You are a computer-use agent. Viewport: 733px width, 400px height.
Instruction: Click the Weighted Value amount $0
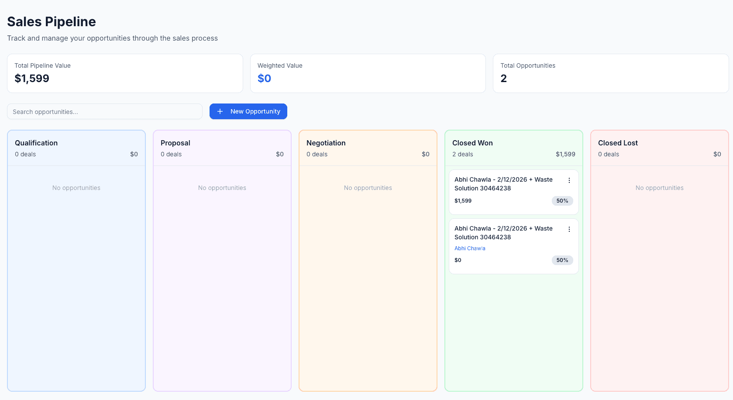point(264,78)
